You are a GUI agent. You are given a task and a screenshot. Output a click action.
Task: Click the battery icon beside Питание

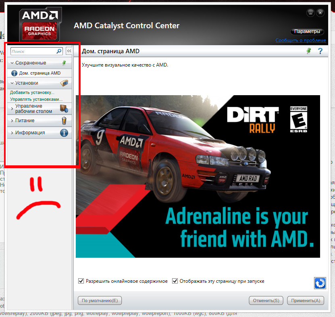coord(64,121)
